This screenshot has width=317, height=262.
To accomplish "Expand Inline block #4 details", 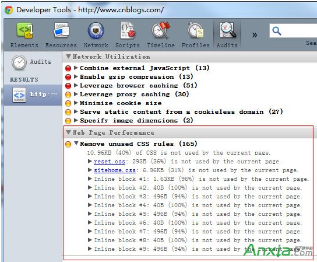I will 90,205.
